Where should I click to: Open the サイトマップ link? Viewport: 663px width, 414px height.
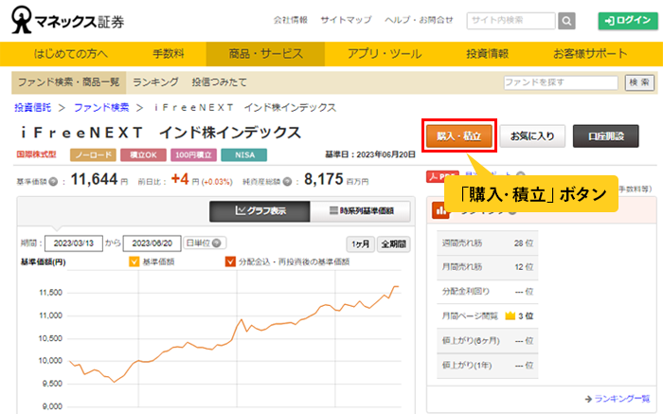(x=346, y=20)
